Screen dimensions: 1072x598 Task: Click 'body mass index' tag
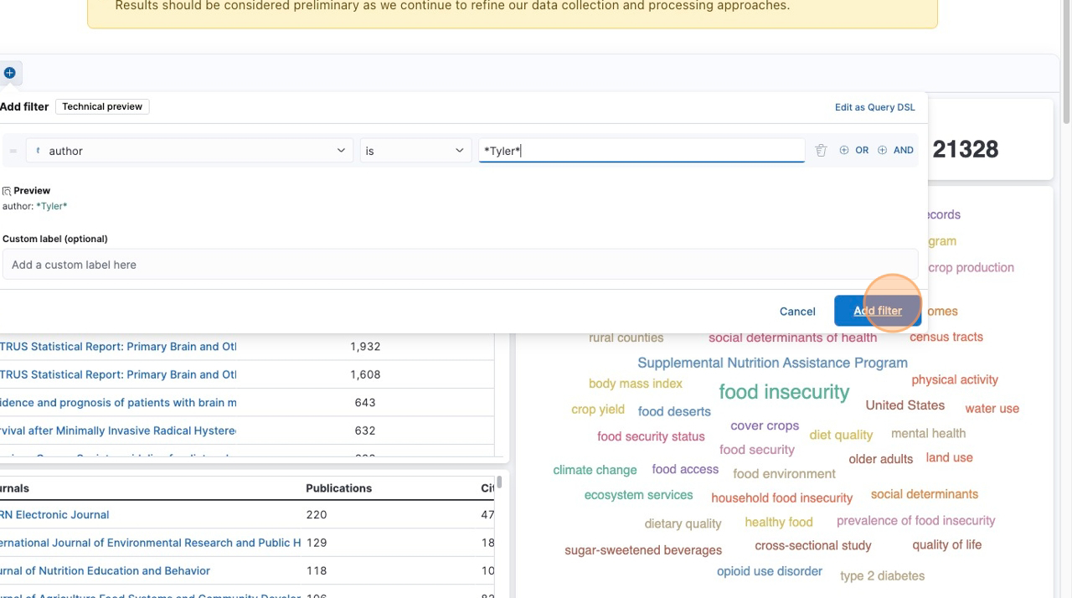click(635, 384)
